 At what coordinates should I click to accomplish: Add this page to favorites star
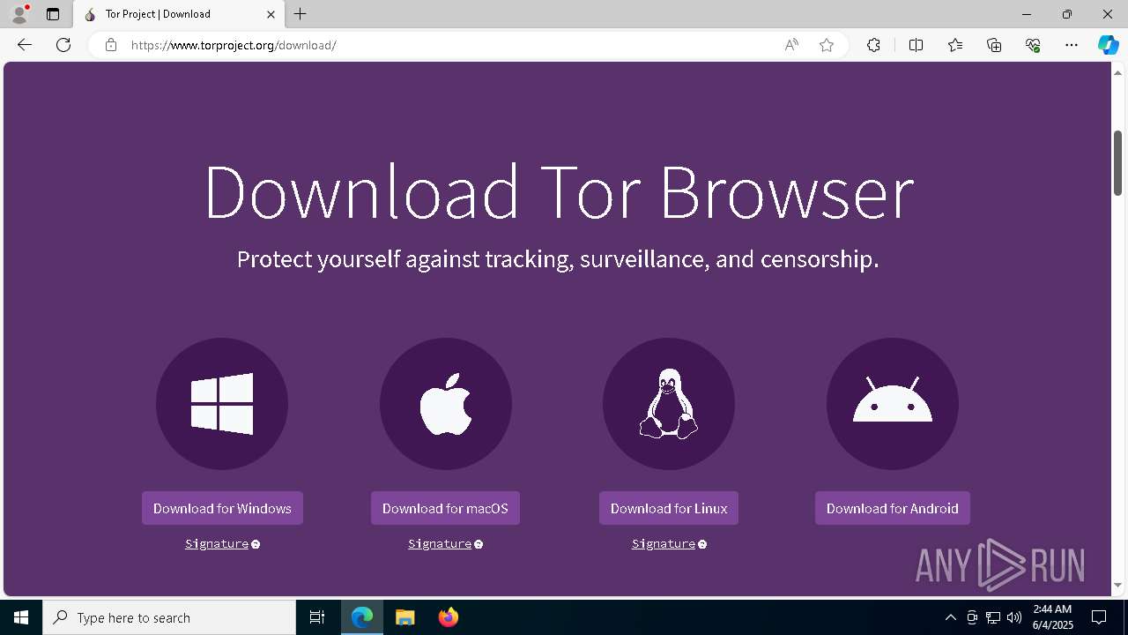tap(827, 45)
